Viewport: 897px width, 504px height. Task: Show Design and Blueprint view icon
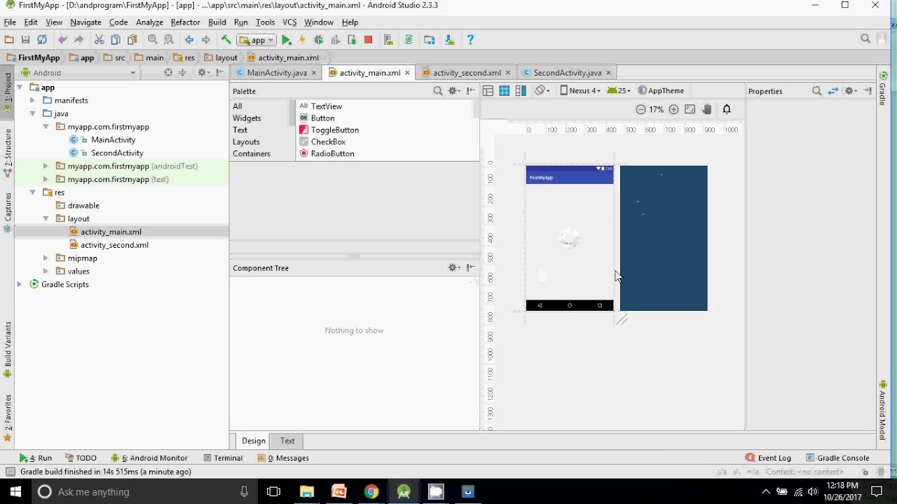521,90
